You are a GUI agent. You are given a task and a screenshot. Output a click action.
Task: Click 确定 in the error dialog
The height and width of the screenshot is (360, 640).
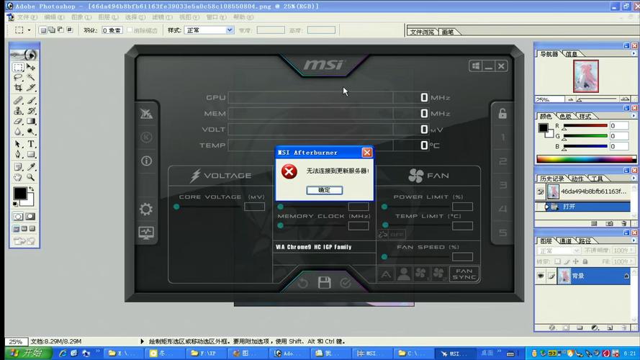(324, 190)
